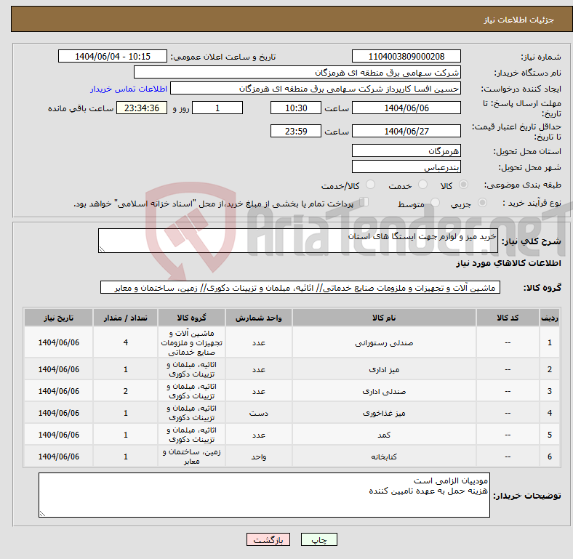Click the نام کالا column header
The height and width of the screenshot is (559, 573).
click(x=384, y=318)
